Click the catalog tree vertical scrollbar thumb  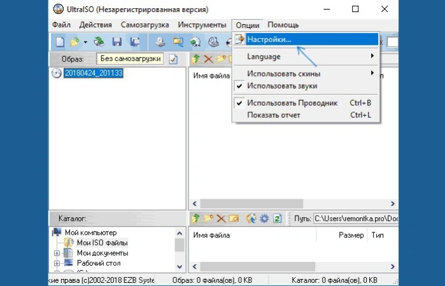pos(180,245)
